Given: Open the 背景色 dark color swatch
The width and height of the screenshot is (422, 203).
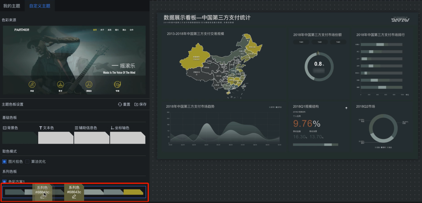Looking at the screenshot, I should coord(20,138).
